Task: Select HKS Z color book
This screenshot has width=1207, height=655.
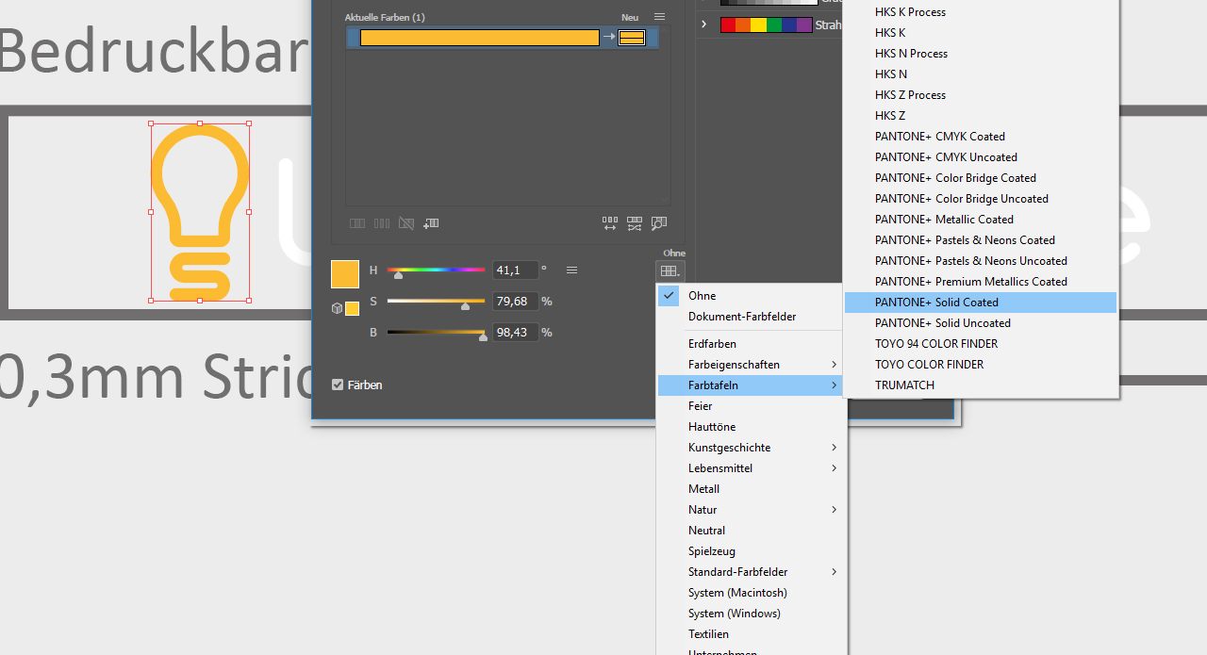Action: click(981, 116)
